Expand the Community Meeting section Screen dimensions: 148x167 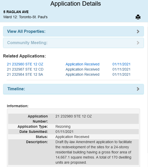73,43
